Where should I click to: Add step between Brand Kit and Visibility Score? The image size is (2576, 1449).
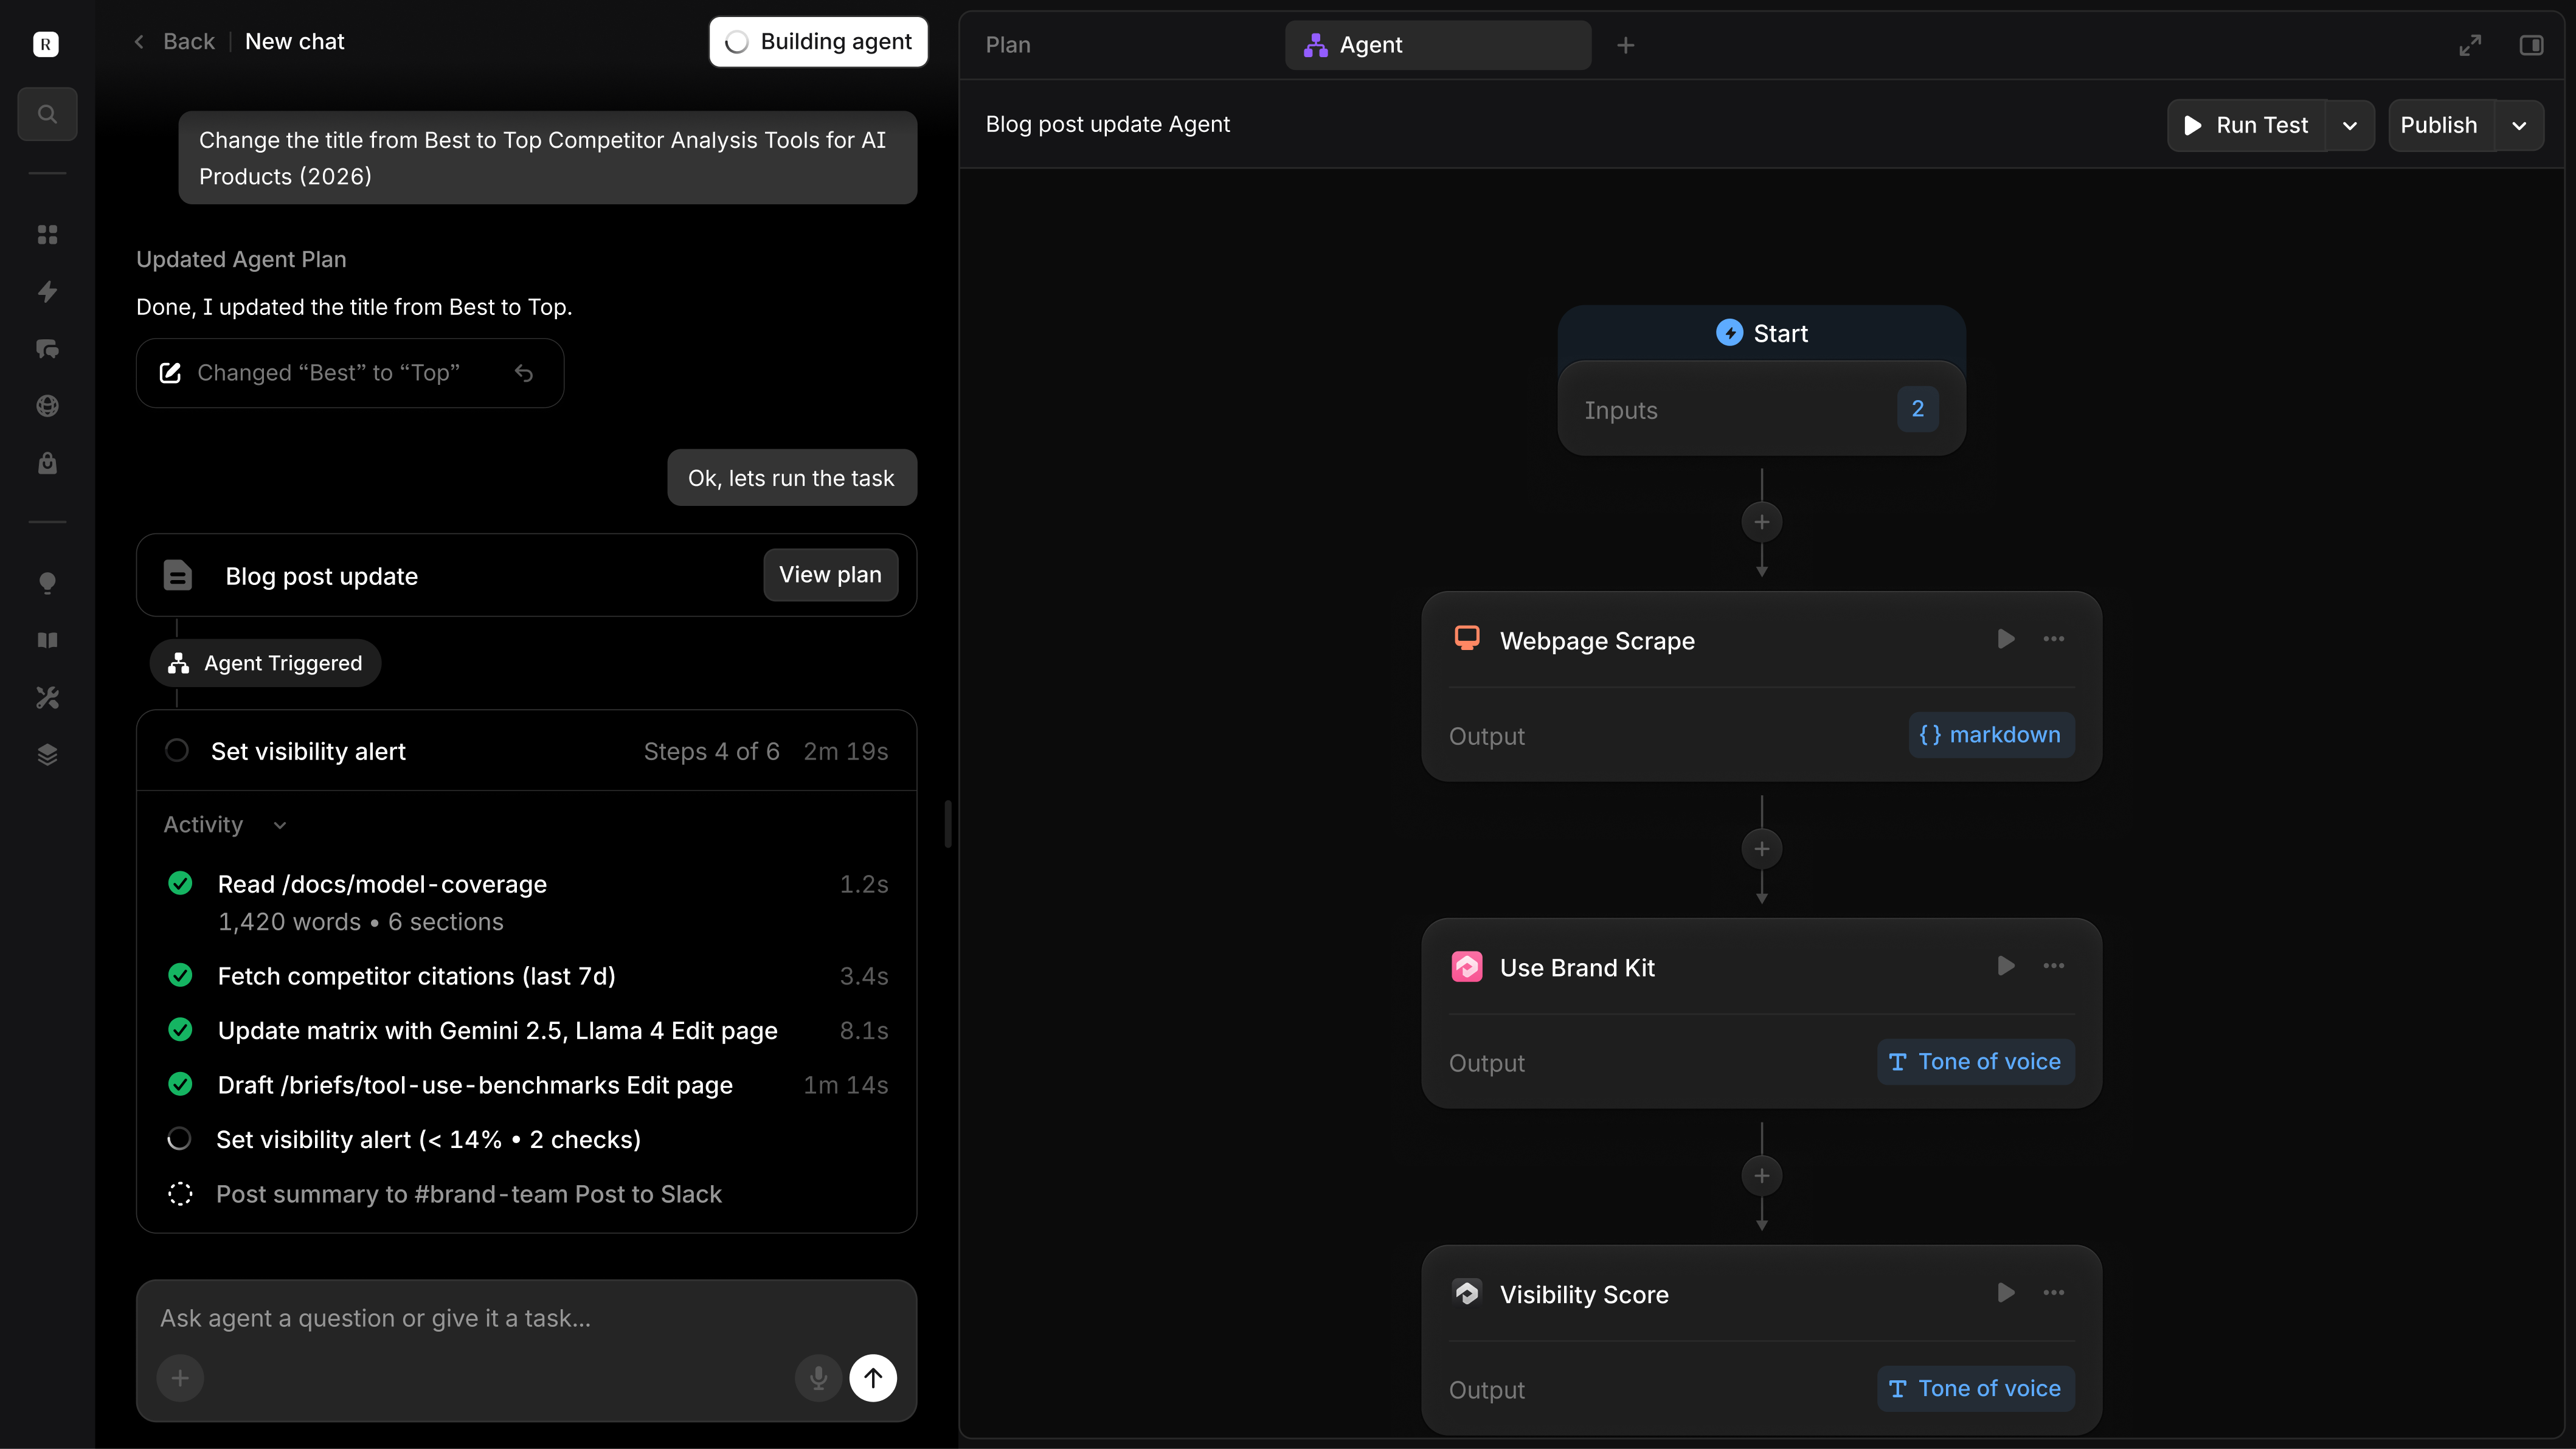click(x=1762, y=1176)
